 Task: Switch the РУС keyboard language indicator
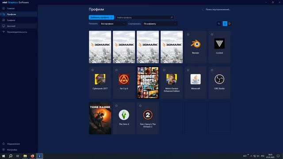263,156
